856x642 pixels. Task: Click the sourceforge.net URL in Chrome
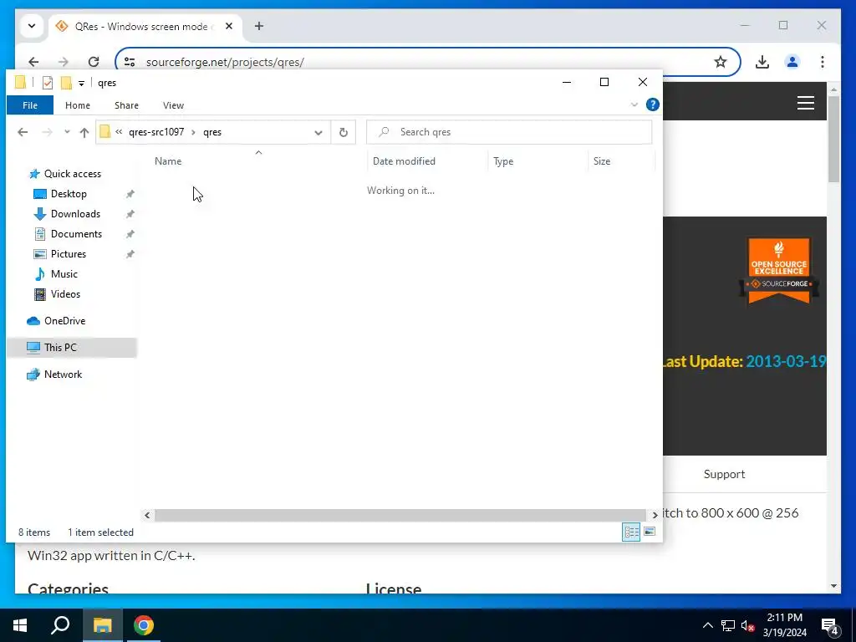click(225, 62)
